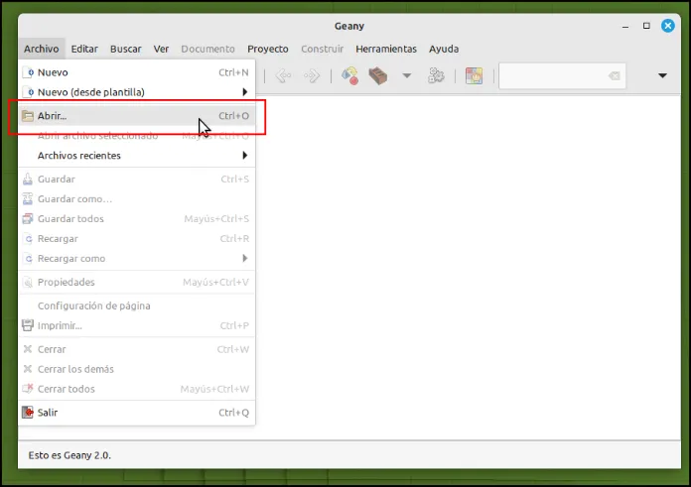The image size is (691, 487).
Task: Open the Proyecto menu
Action: pyautogui.click(x=268, y=49)
